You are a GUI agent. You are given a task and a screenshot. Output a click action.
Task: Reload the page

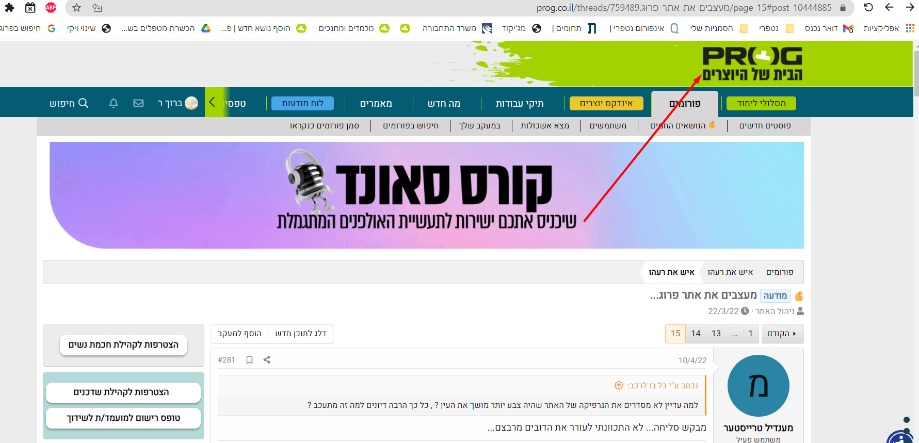coord(868,7)
